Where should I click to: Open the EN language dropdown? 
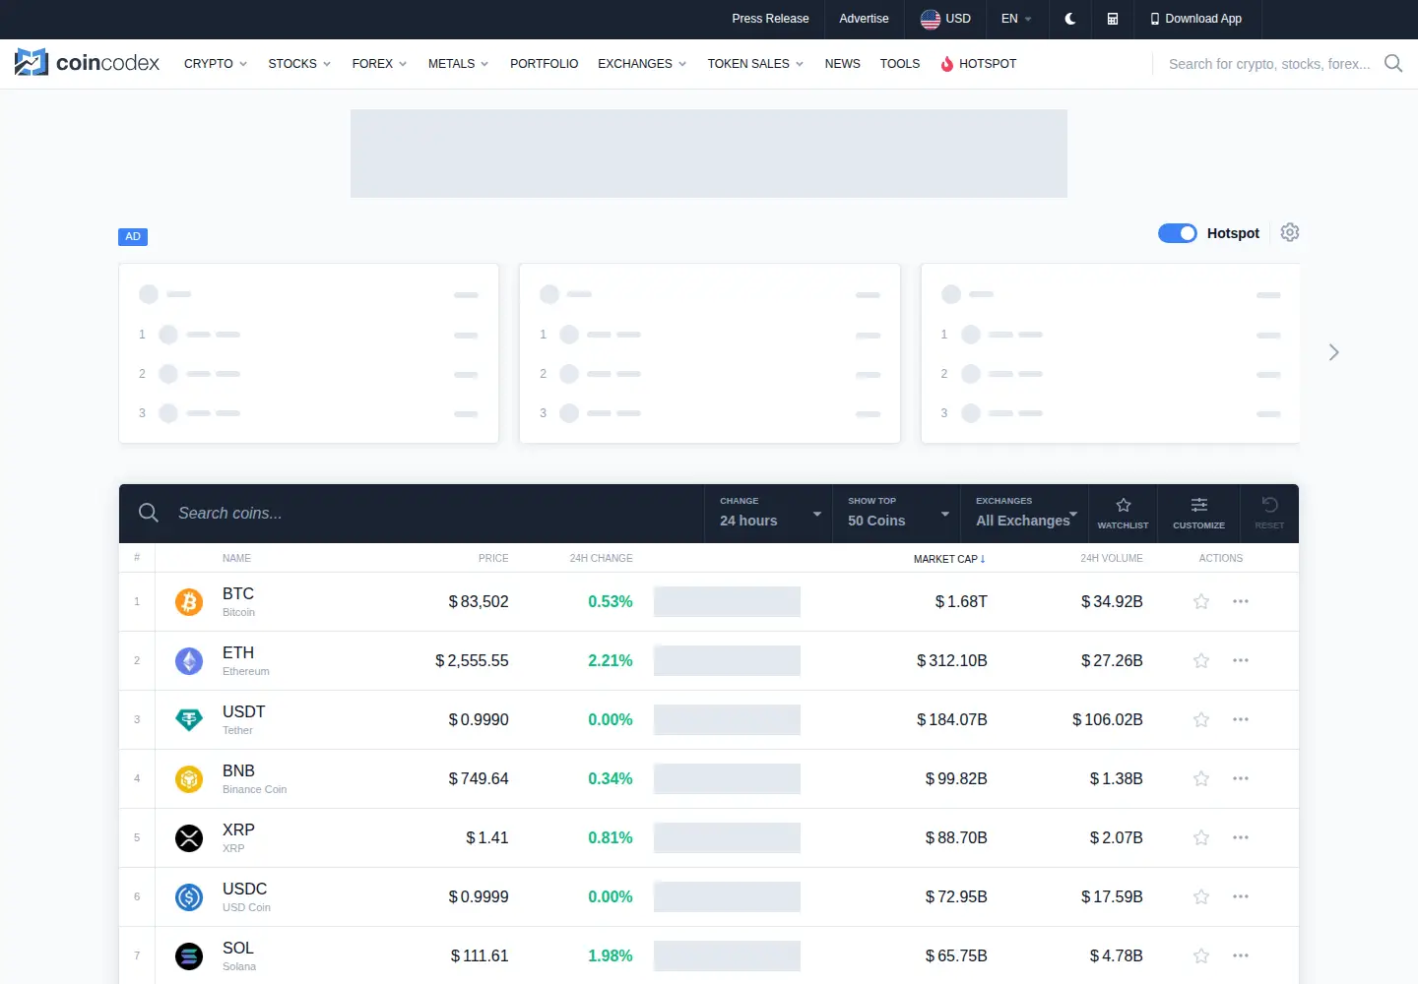click(1016, 19)
